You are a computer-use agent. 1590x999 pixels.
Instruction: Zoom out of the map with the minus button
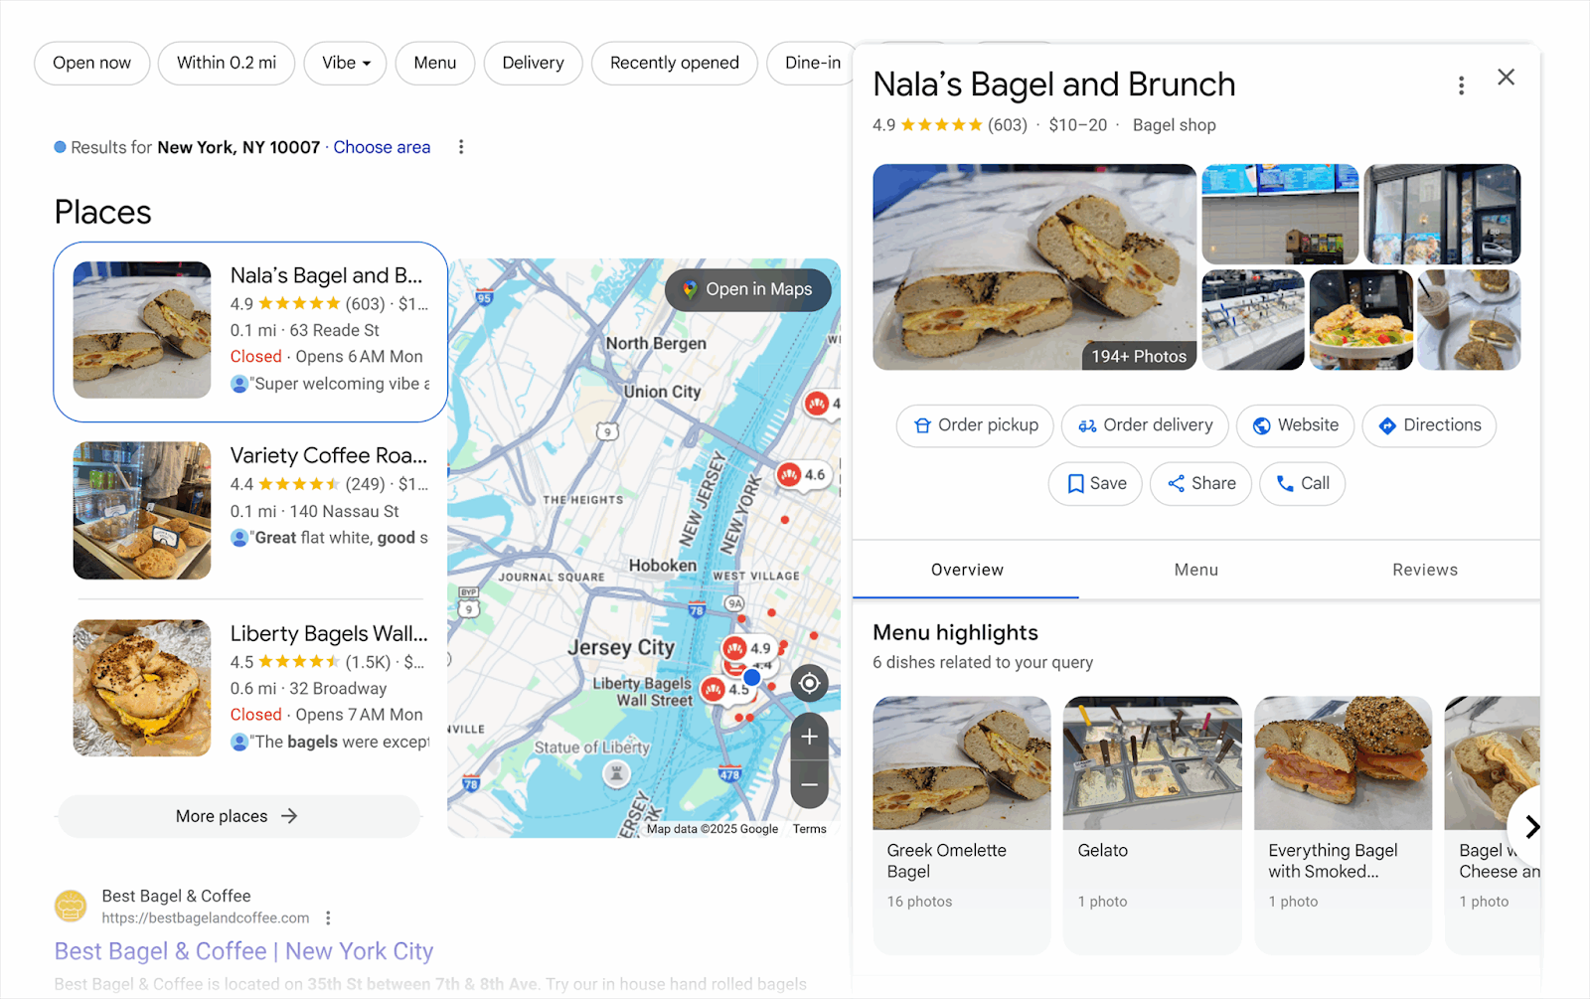[x=810, y=784]
